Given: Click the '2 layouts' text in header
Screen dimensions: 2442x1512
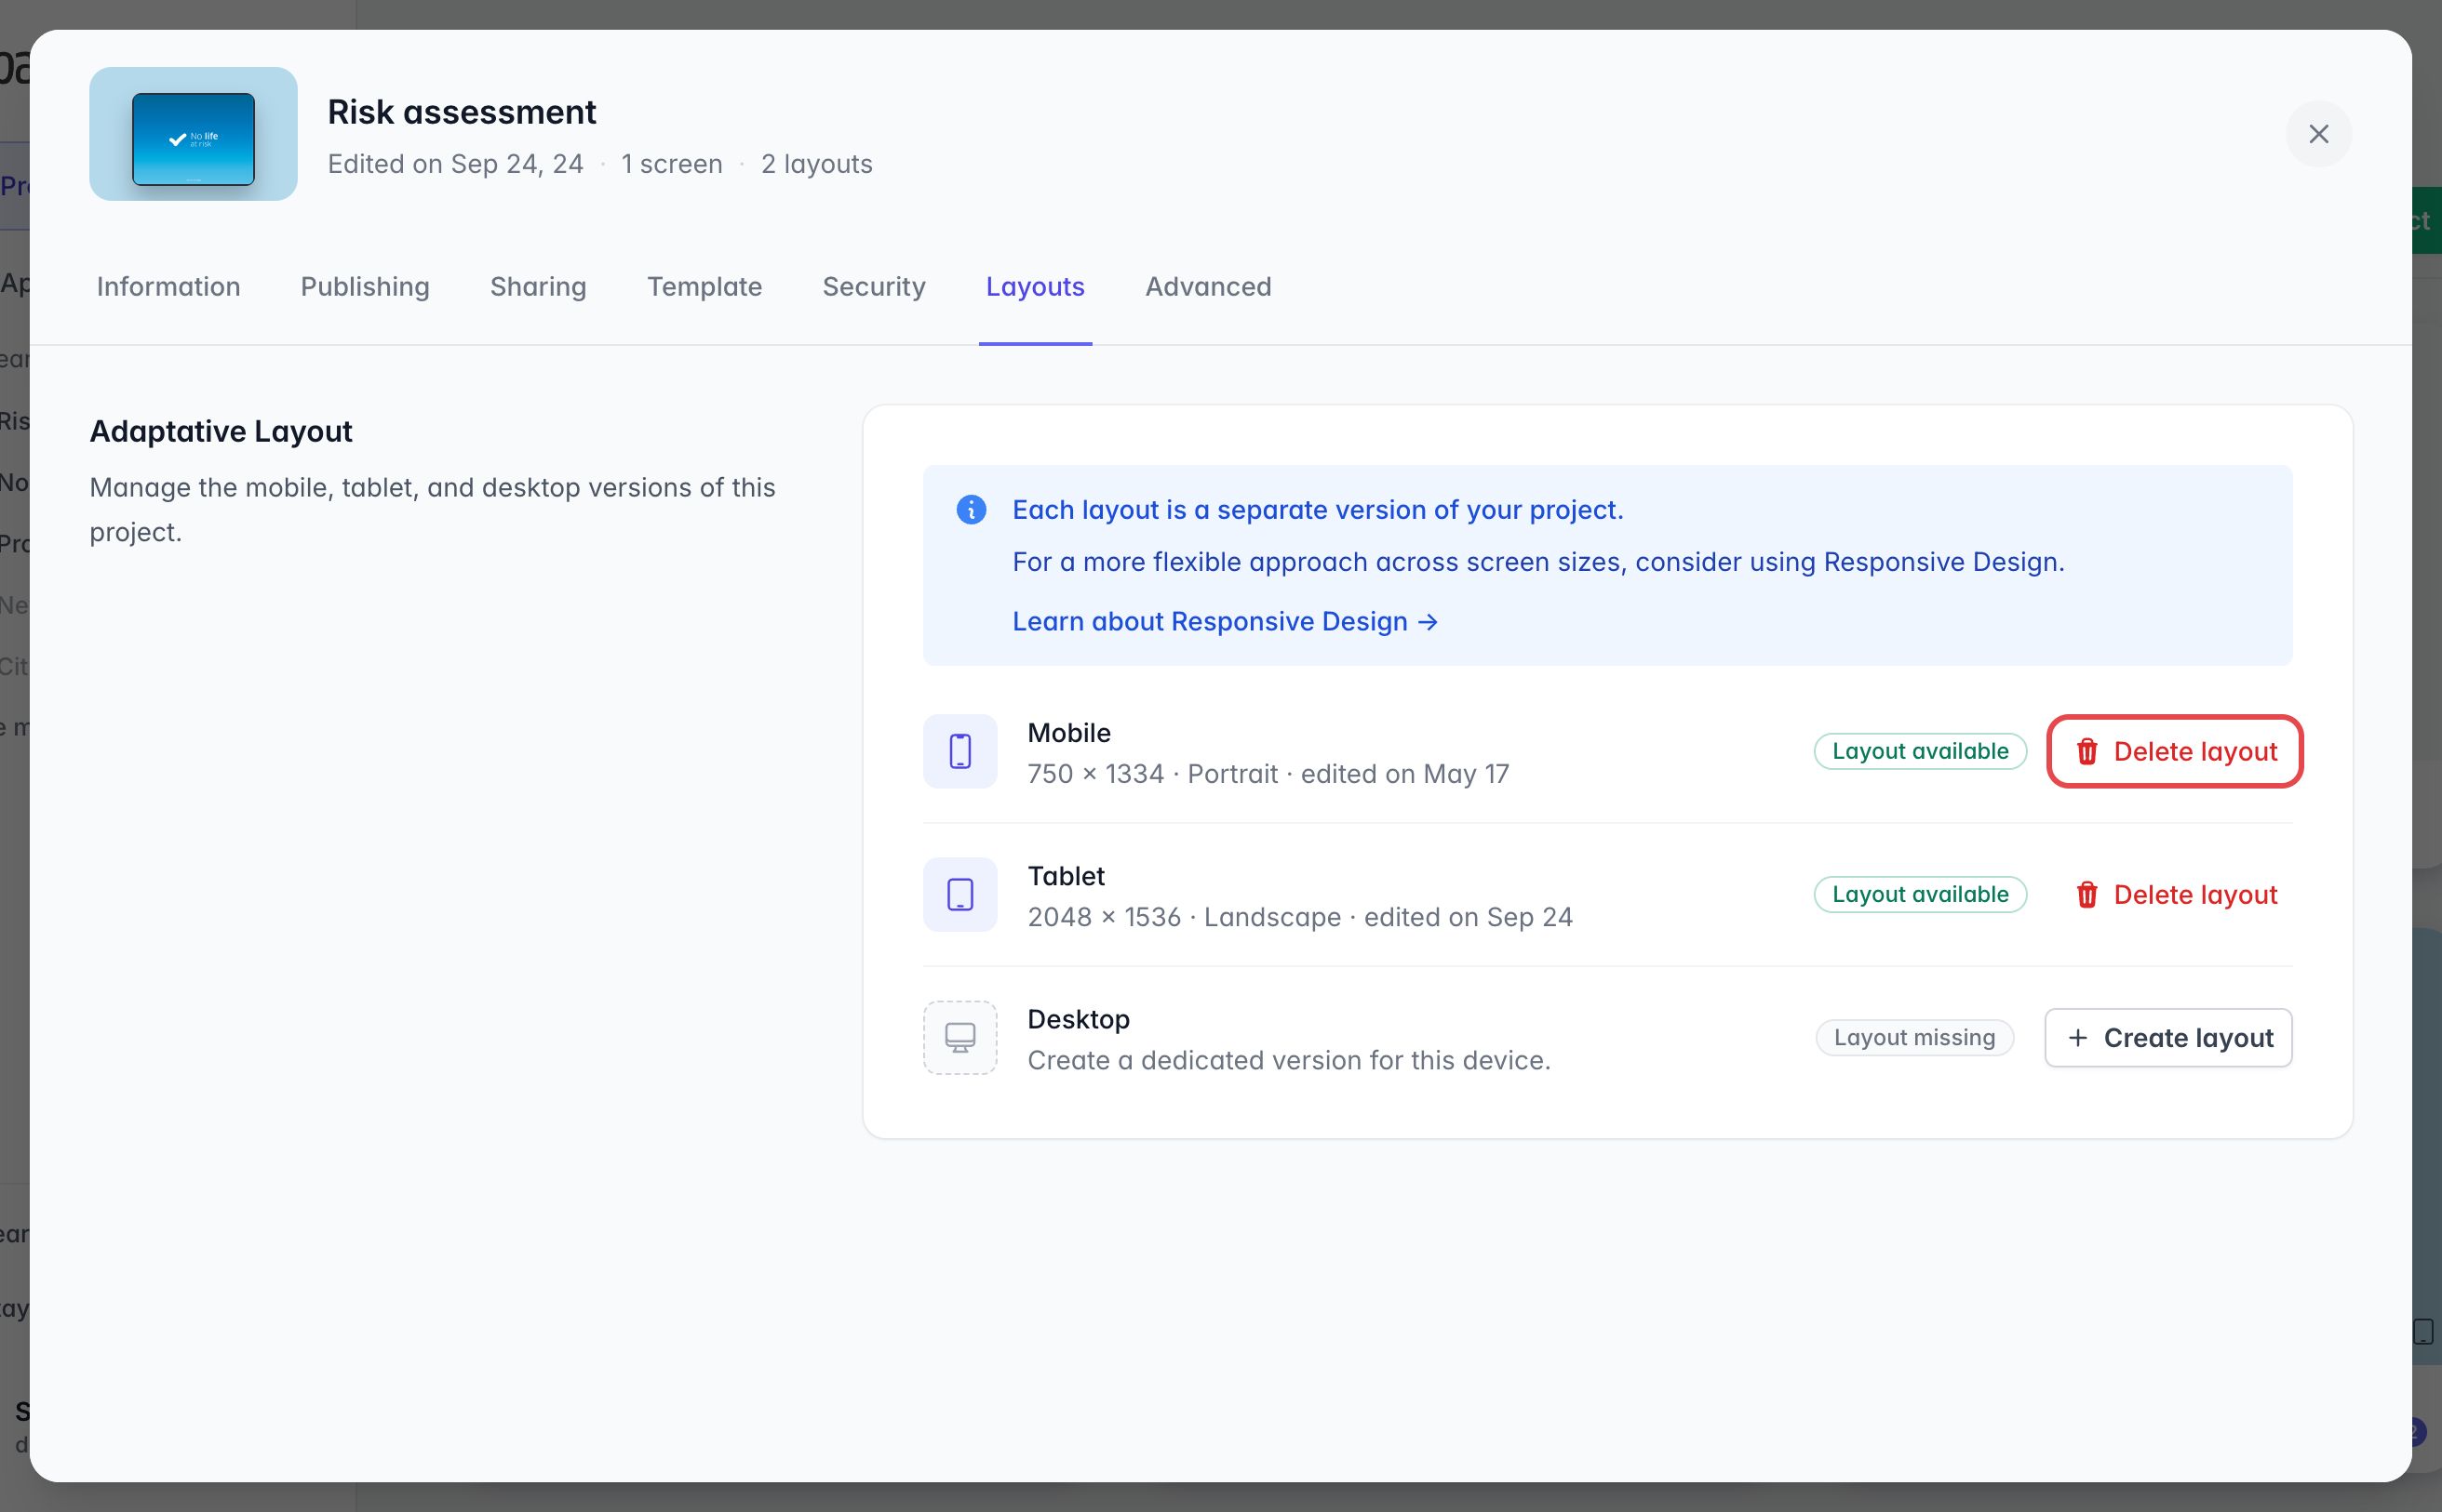Looking at the screenshot, I should (x=817, y=164).
